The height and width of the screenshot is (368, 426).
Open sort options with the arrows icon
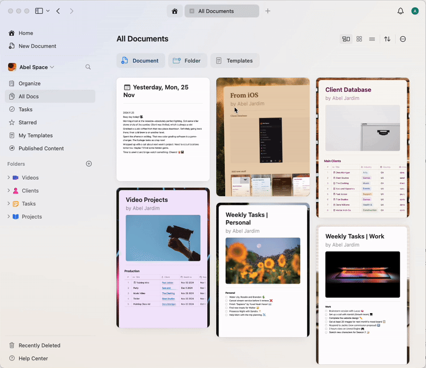coord(387,38)
